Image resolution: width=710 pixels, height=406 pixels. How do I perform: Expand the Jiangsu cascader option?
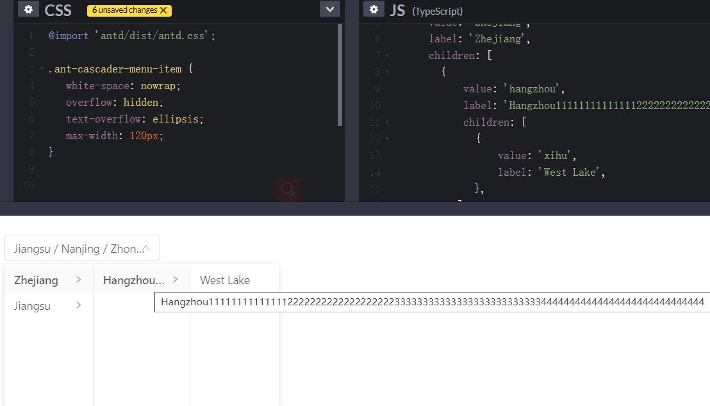pyautogui.click(x=80, y=305)
